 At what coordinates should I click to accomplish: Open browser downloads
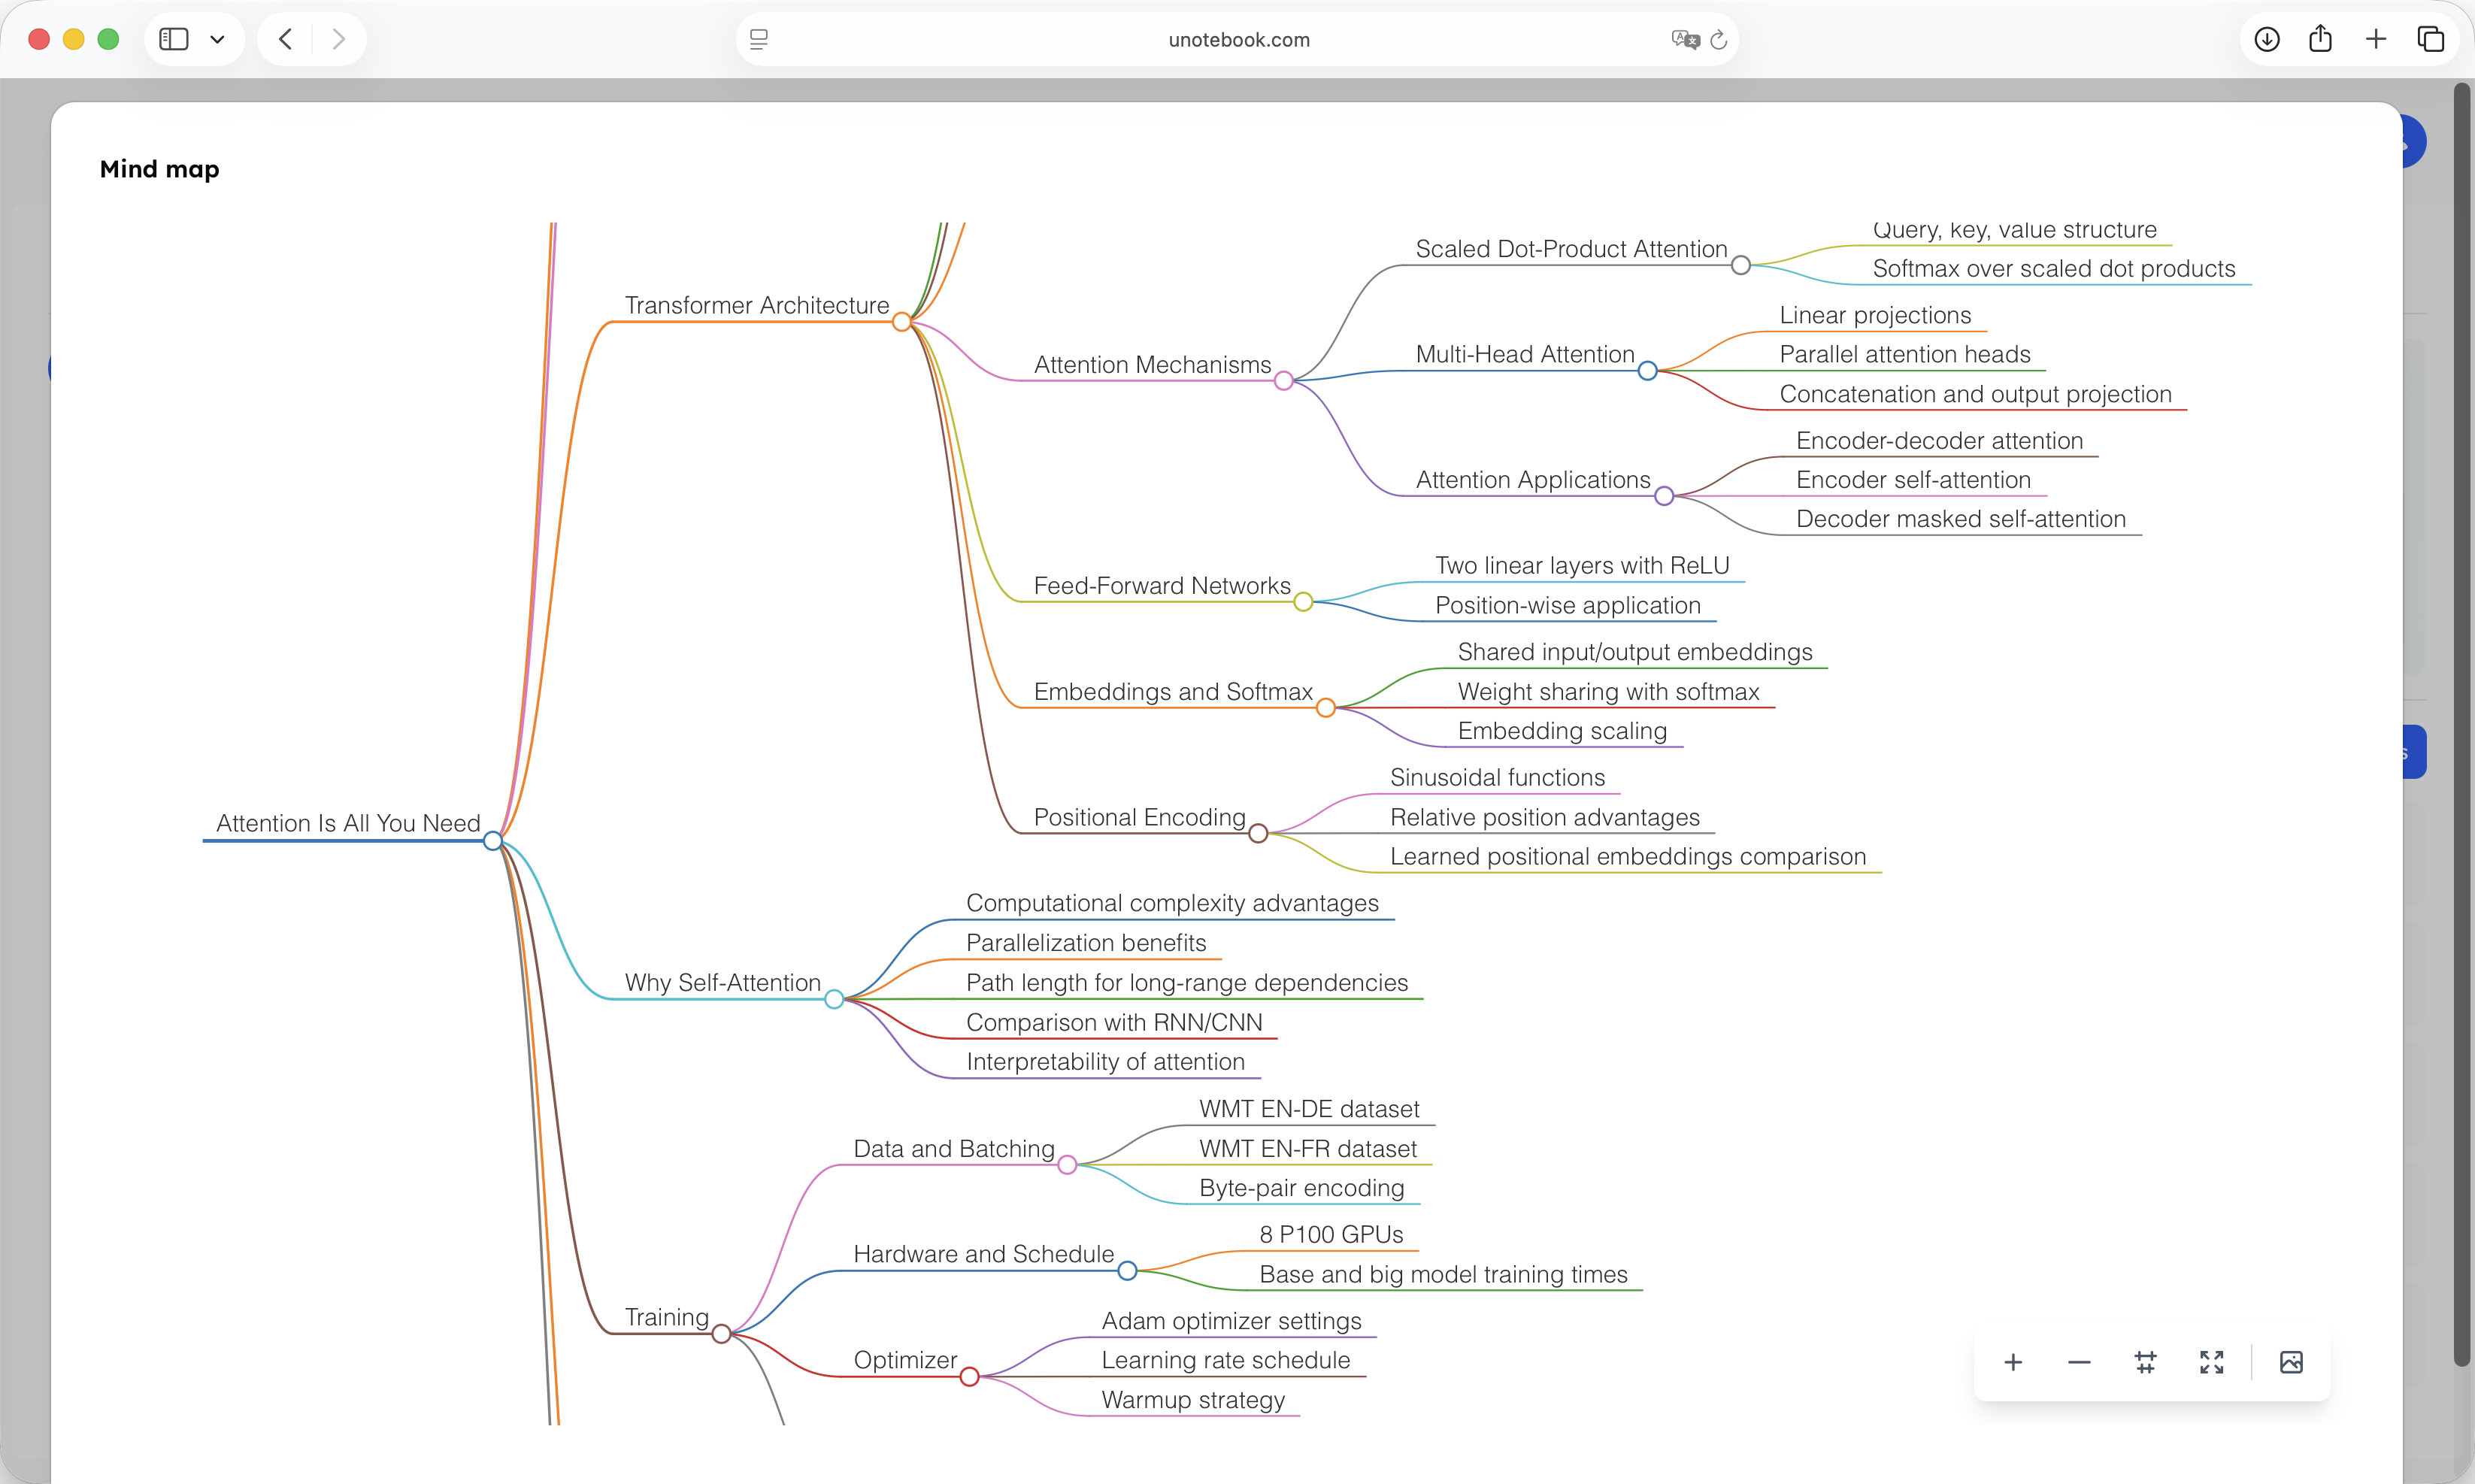(x=2267, y=39)
